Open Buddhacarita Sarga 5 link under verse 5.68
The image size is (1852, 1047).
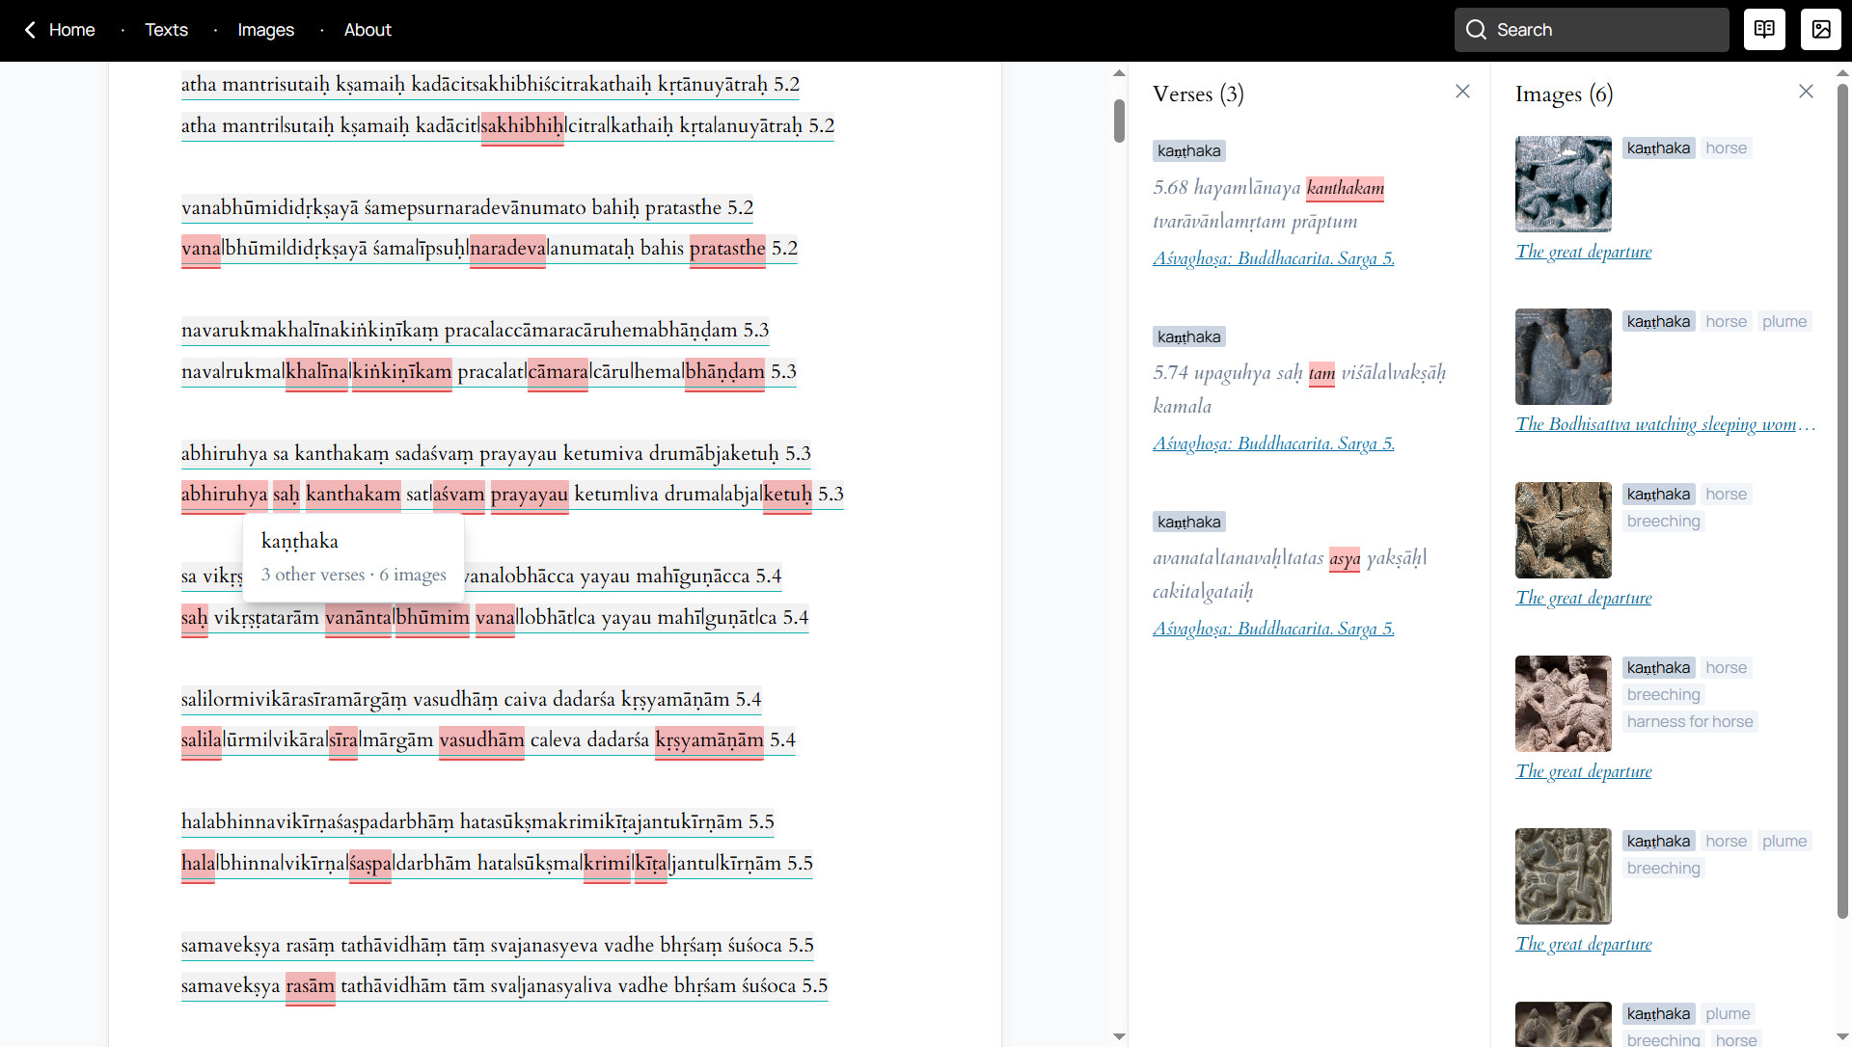pyautogui.click(x=1273, y=258)
